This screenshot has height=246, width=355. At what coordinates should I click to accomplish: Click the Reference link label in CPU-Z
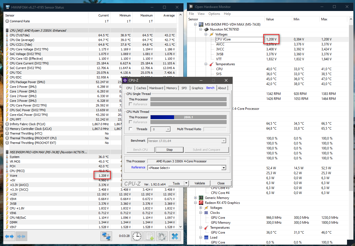(x=138, y=167)
